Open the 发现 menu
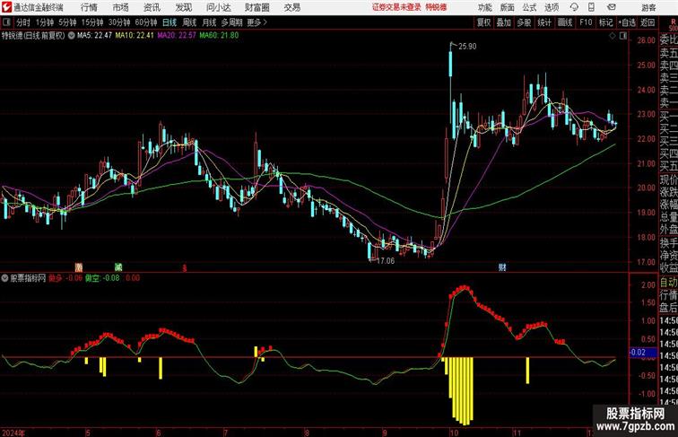The width and height of the screenshot is (678, 437). [x=184, y=7]
